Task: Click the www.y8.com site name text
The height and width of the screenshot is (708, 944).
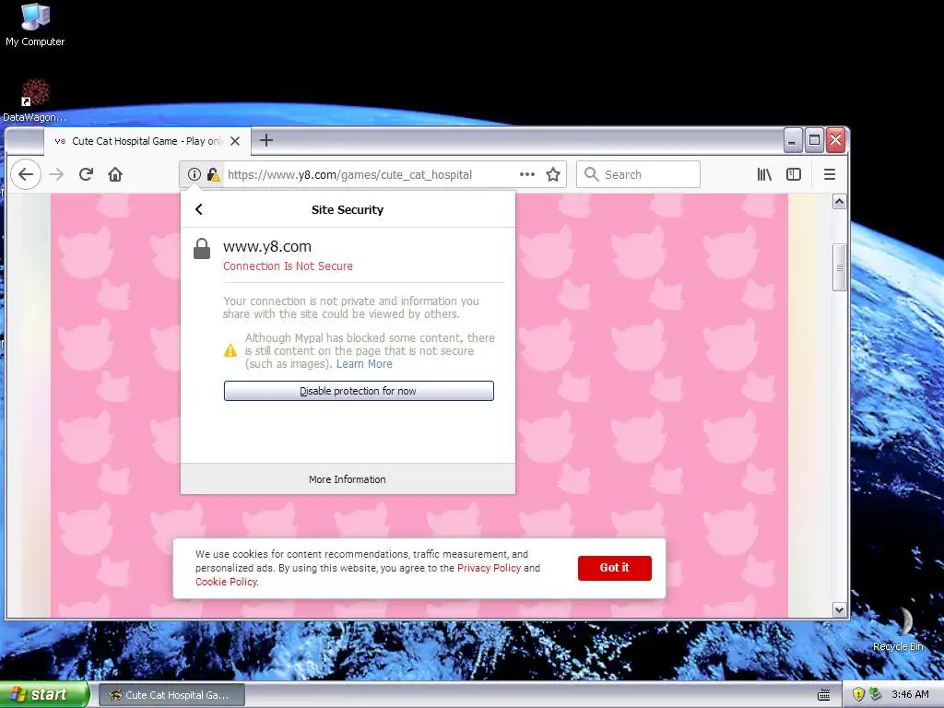Action: [x=267, y=246]
